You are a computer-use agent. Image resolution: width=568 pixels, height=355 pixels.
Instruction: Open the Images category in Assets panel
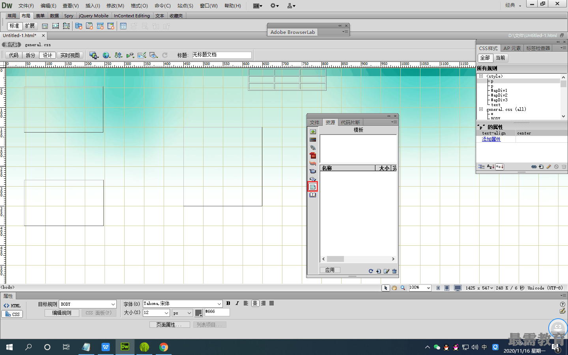(x=313, y=132)
